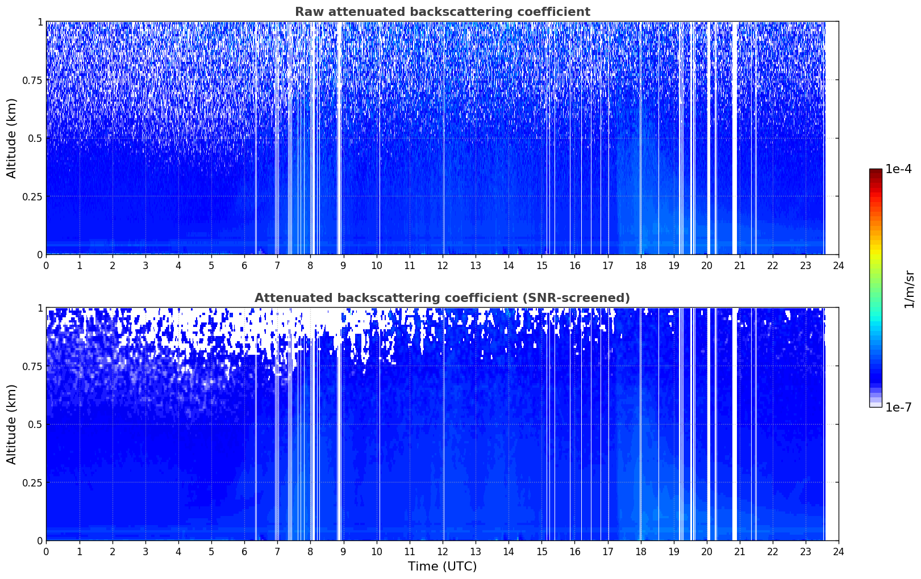
Task: Click hour tick "14" under the SNR-screened plot
Action: point(509,551)
